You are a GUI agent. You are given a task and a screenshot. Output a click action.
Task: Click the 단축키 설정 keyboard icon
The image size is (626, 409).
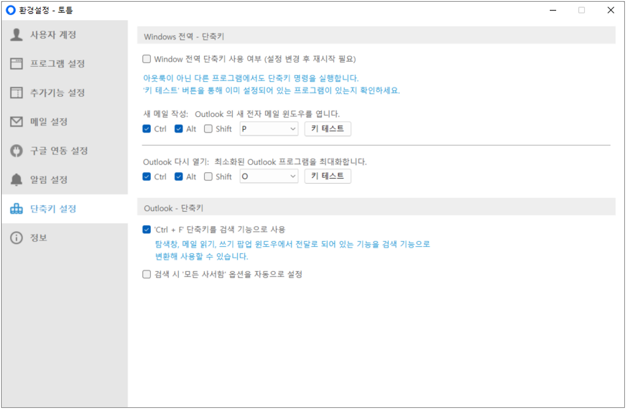pos(16,208)
